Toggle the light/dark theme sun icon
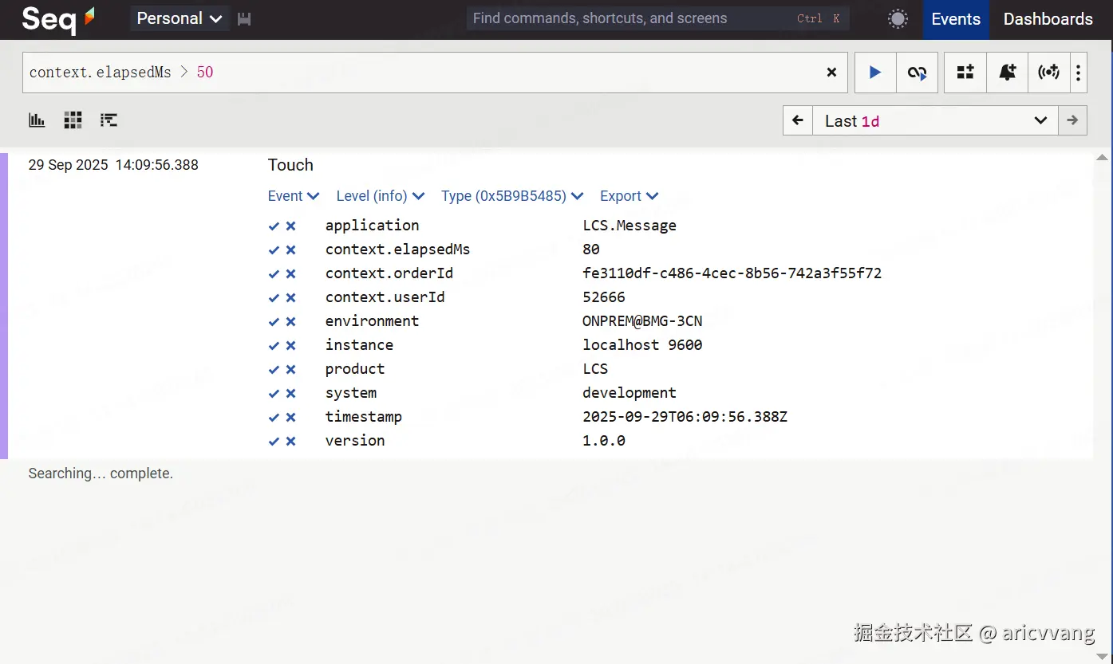 pos(898,19)
